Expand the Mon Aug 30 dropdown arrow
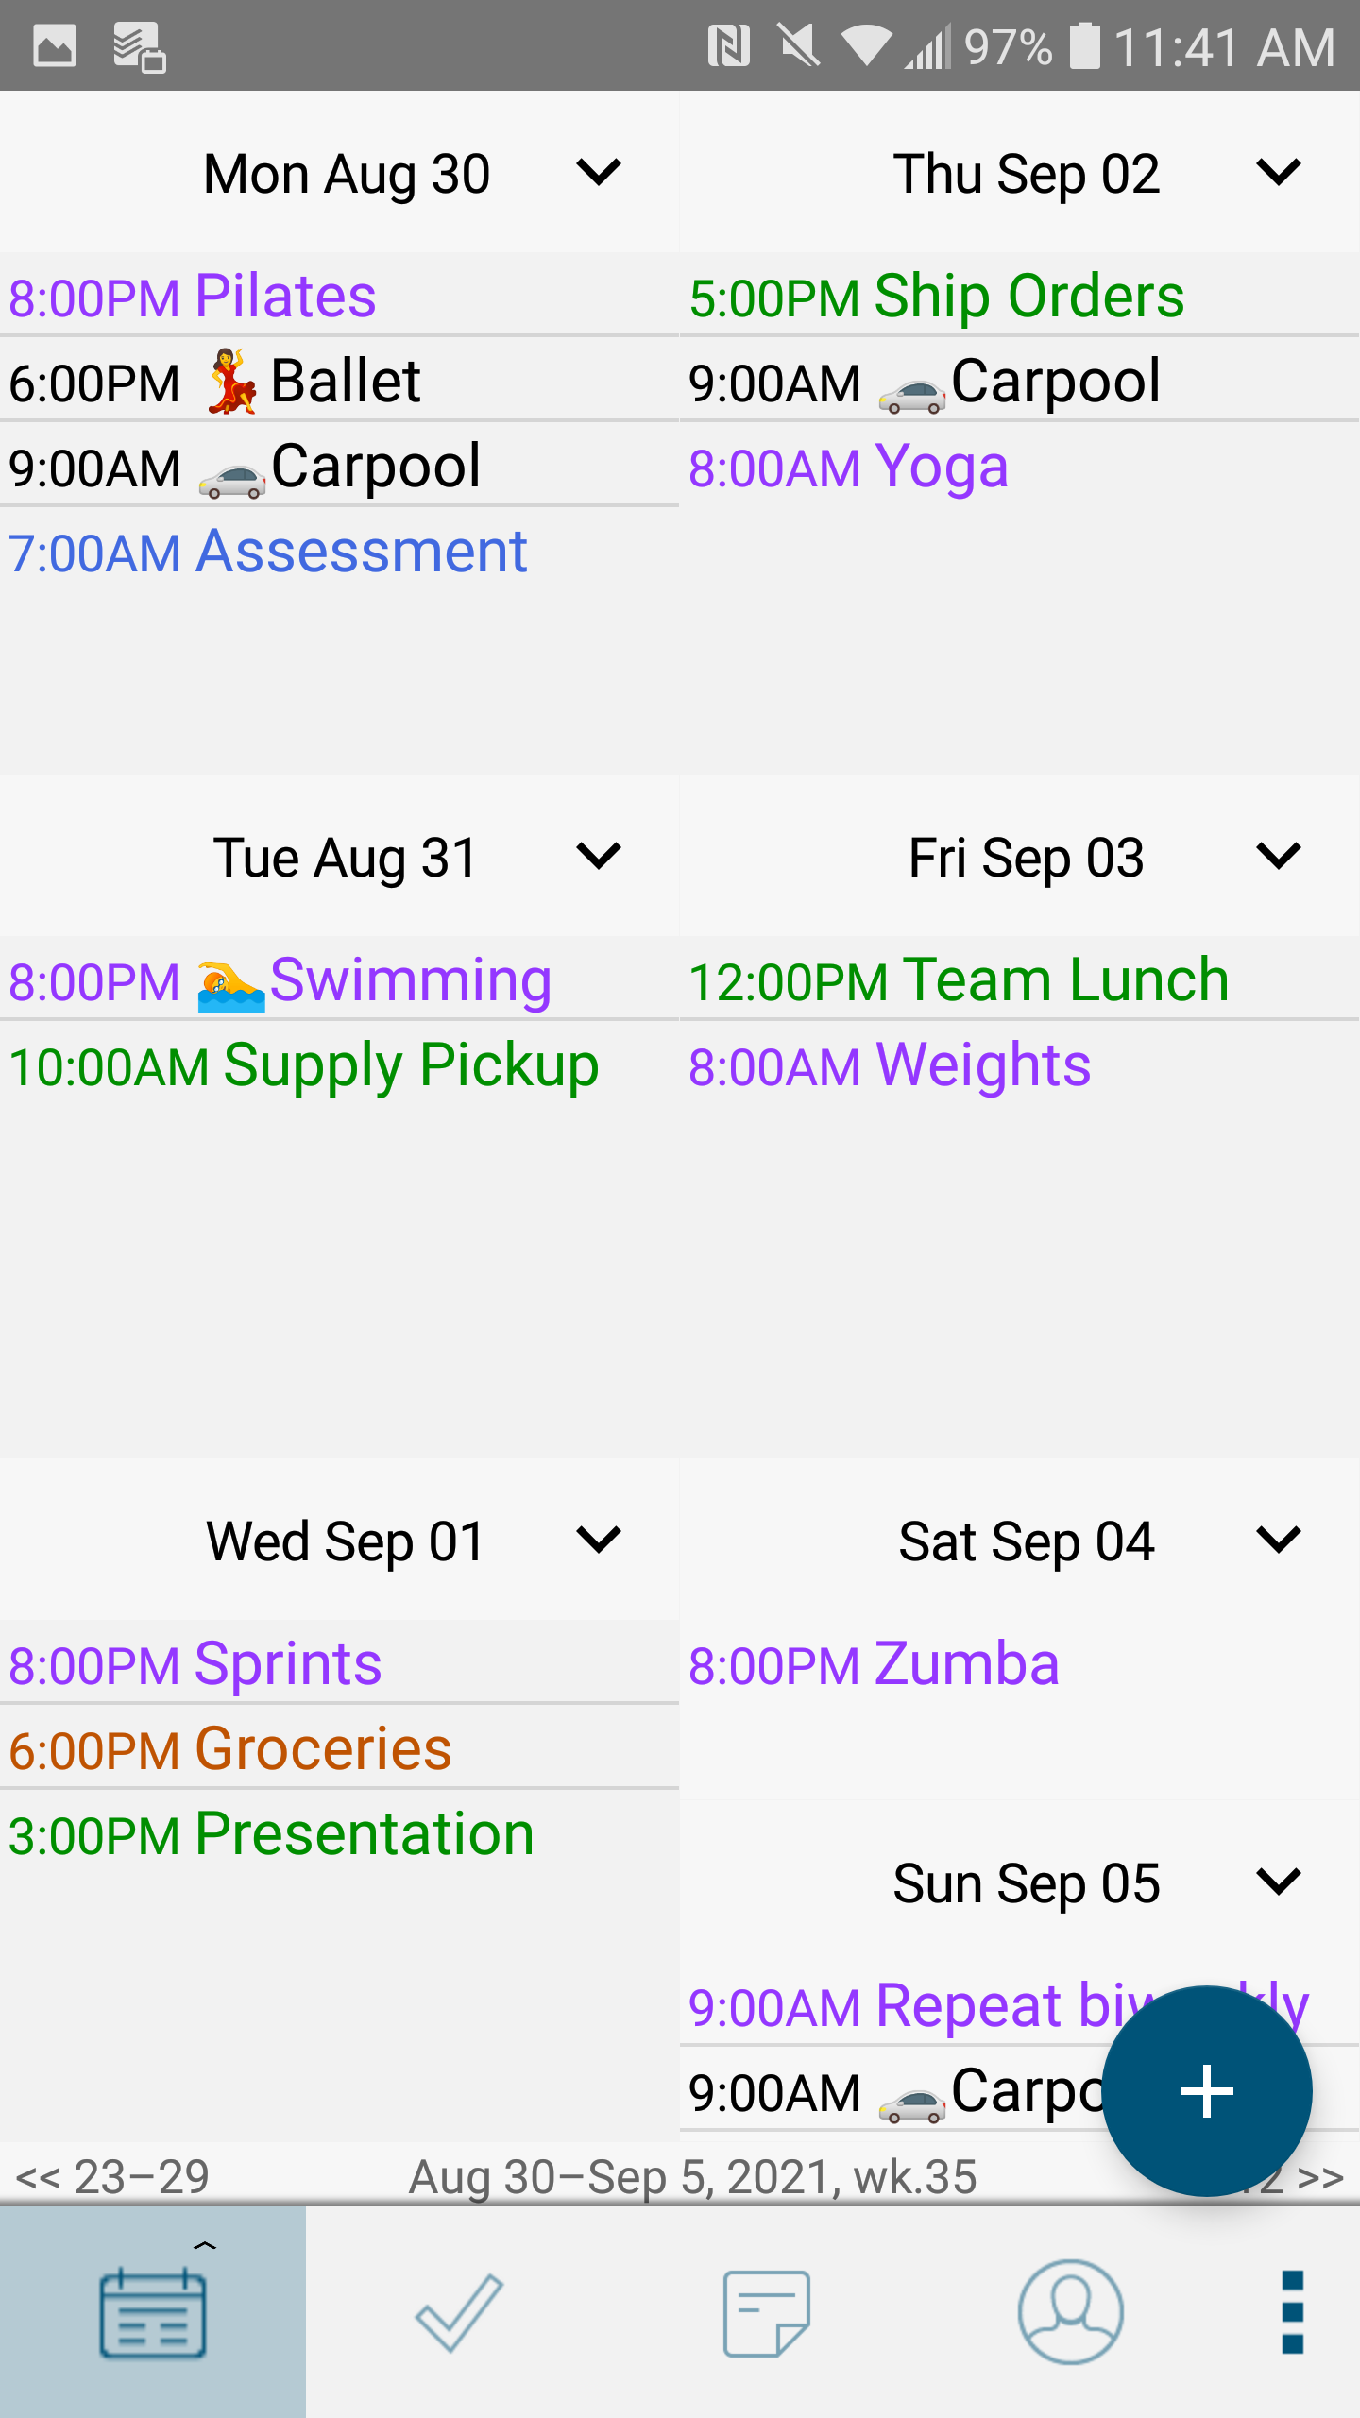This screenshot has width=1360, height=2418. point(599,173)
